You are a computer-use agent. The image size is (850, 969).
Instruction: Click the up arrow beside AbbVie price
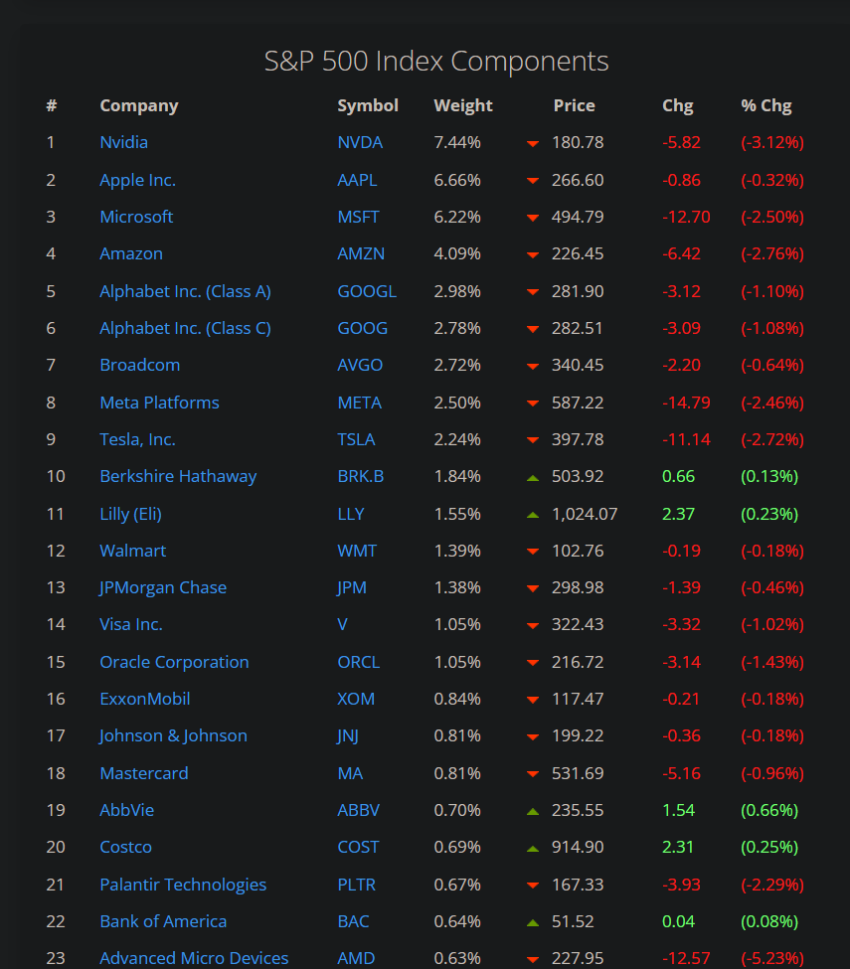[x=533, y=811]
